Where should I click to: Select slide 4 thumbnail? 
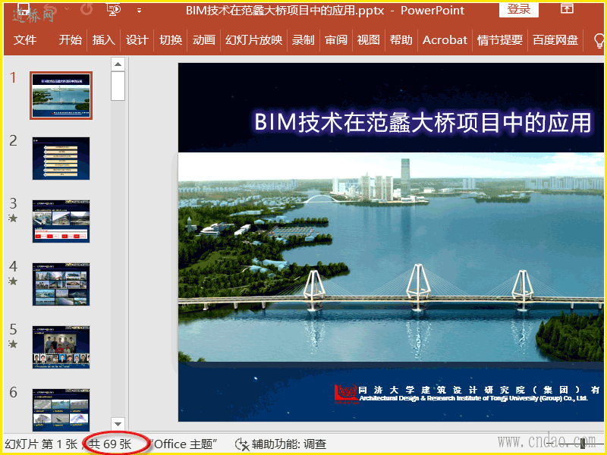[61, 284]
